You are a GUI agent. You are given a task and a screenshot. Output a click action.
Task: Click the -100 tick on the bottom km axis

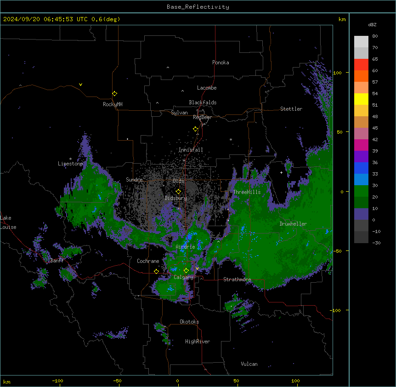57,381
